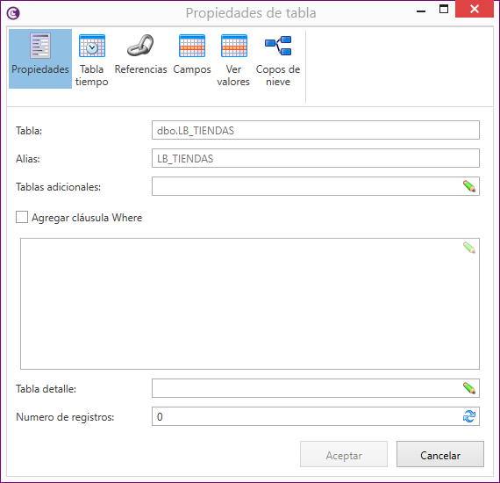The image size is (500, 483).
Task: Click the Aceptar button
Action: pos(344,454)
